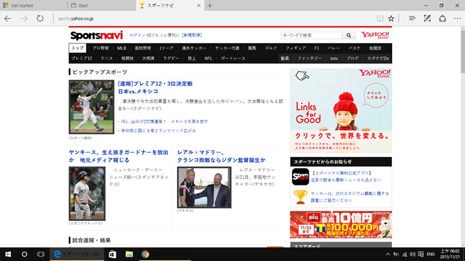Open the 競馬 menu item
Viewport: 465px width, 261px height.
click(252, 48)
